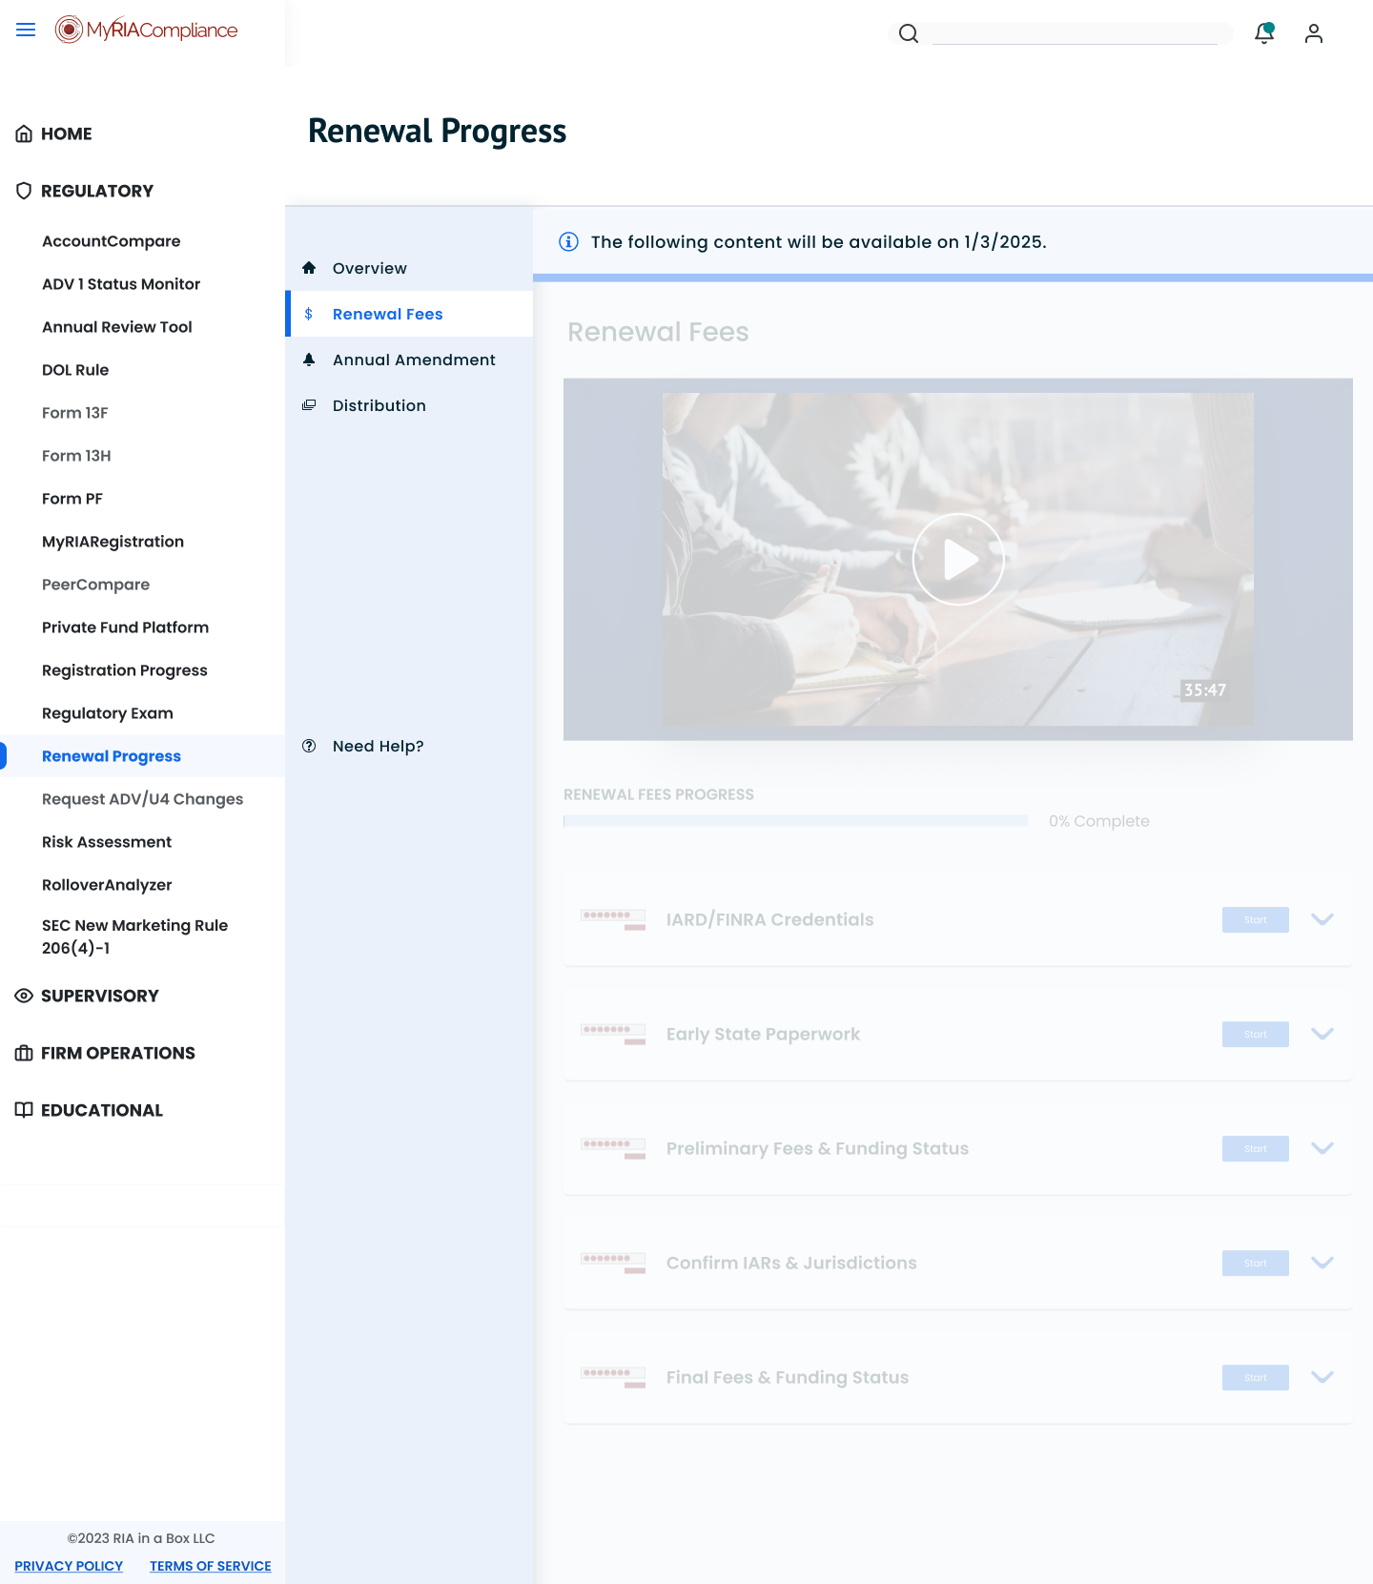Start IARD/FINRA Credentials step

click(x=1256, y=919)
